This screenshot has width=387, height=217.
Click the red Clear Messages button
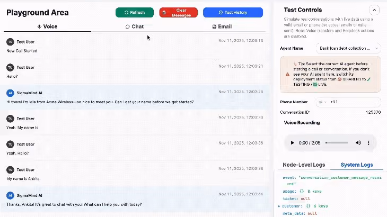(x=179, y=12)
